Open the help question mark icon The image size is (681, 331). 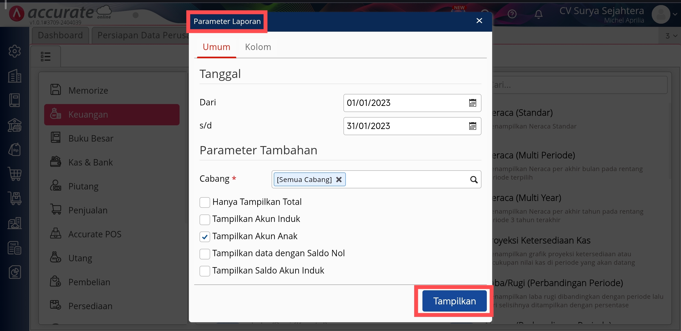[x=512, y=14]
